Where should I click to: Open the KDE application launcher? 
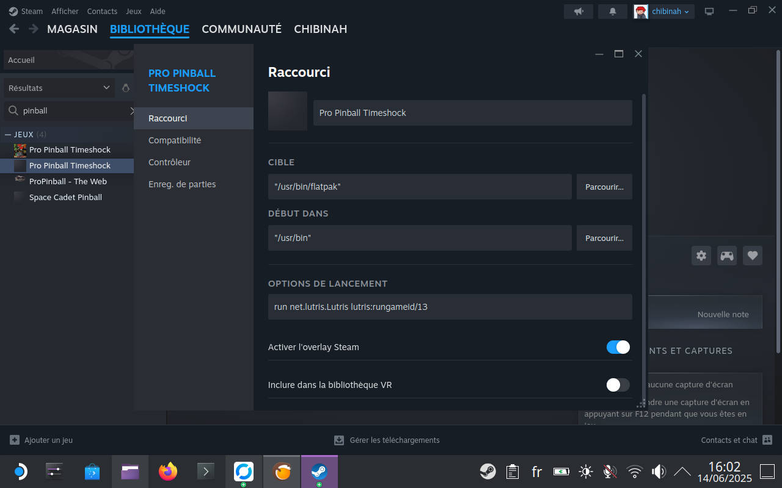tap(20, 472)
